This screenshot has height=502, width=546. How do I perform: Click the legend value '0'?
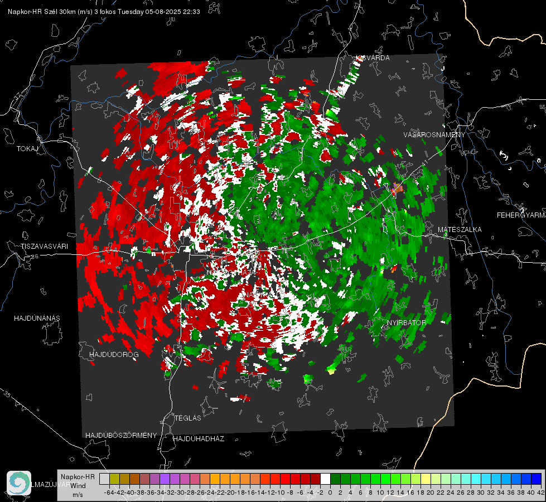[x=330, y=493]
